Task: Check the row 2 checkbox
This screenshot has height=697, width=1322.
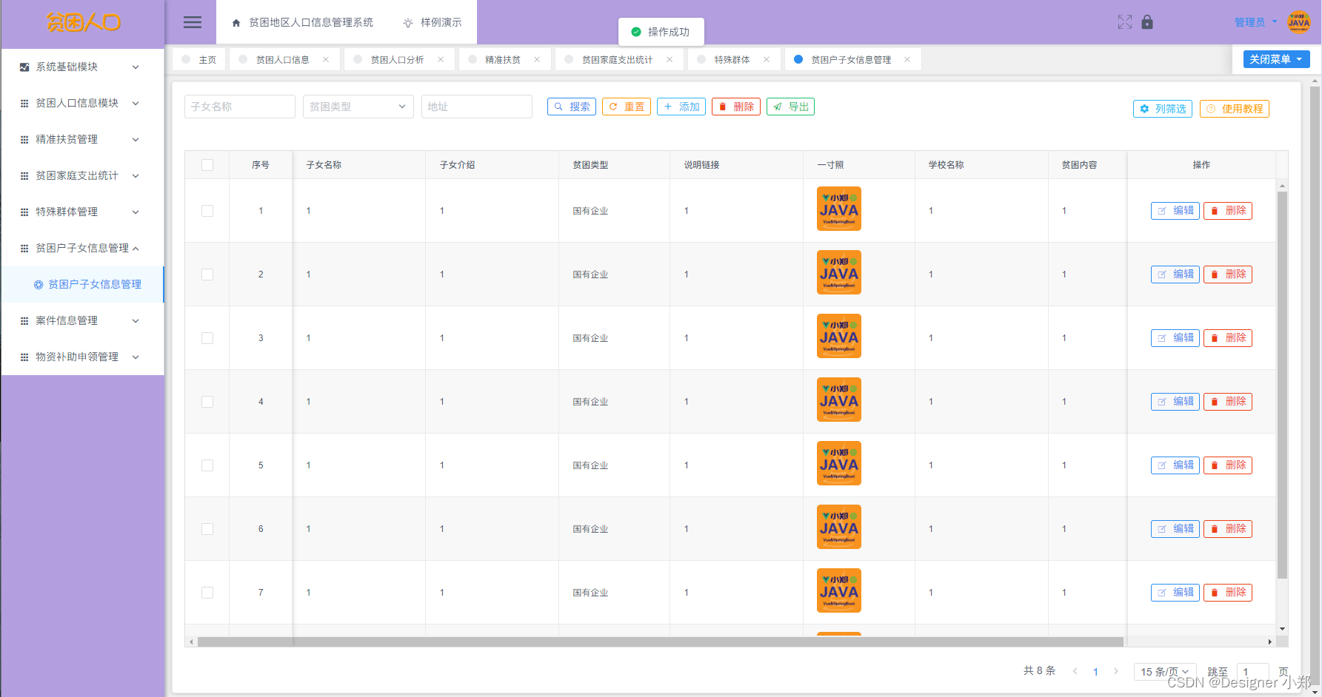Action: [x=207, y=275]
